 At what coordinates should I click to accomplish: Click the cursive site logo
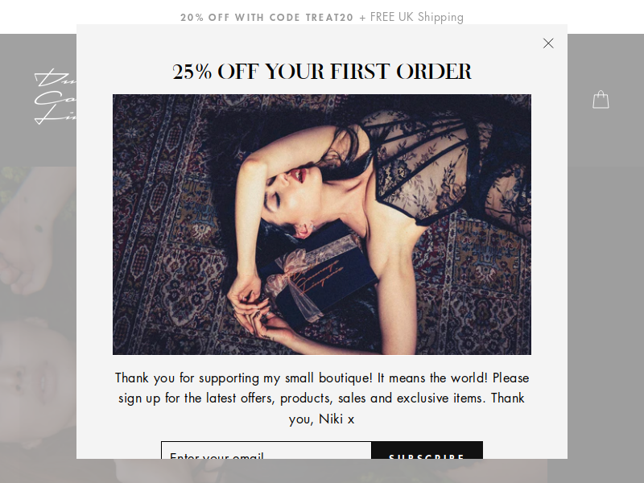(56, 96)
